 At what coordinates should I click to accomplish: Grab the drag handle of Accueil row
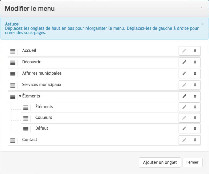pyautogui.click(x=13, y=51)
